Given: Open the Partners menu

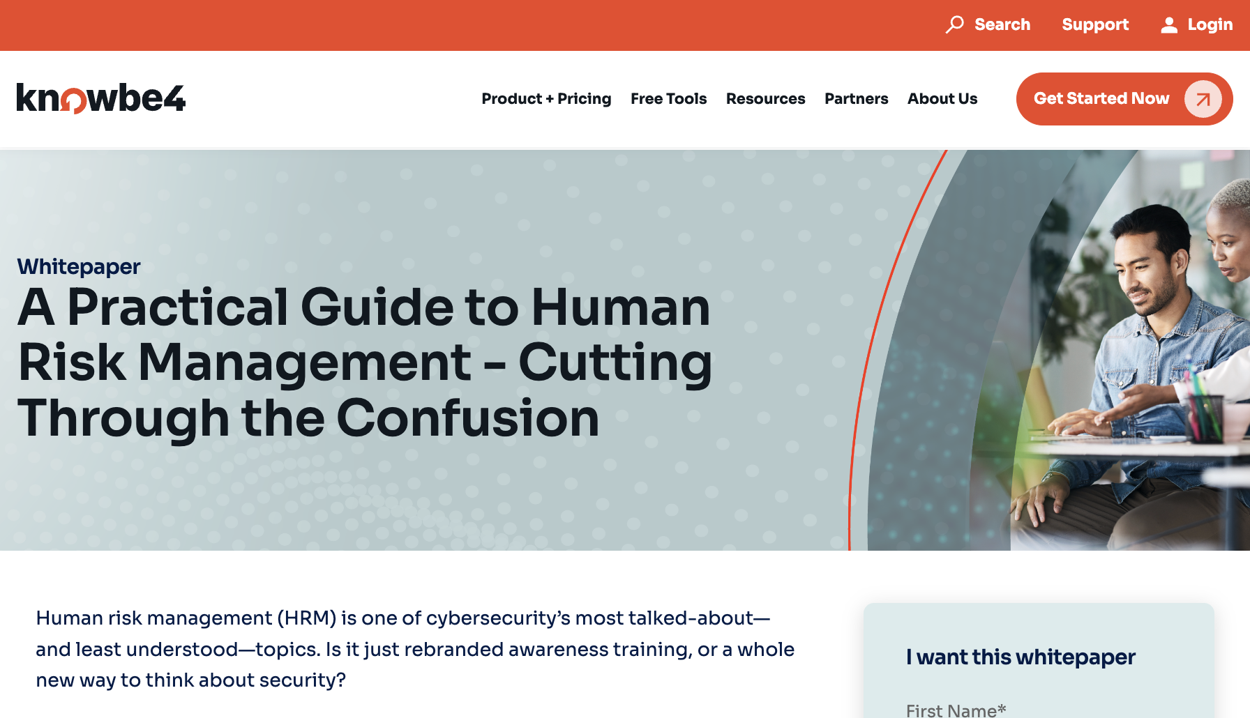Looking at the screenshot, I should pos(856,99).
